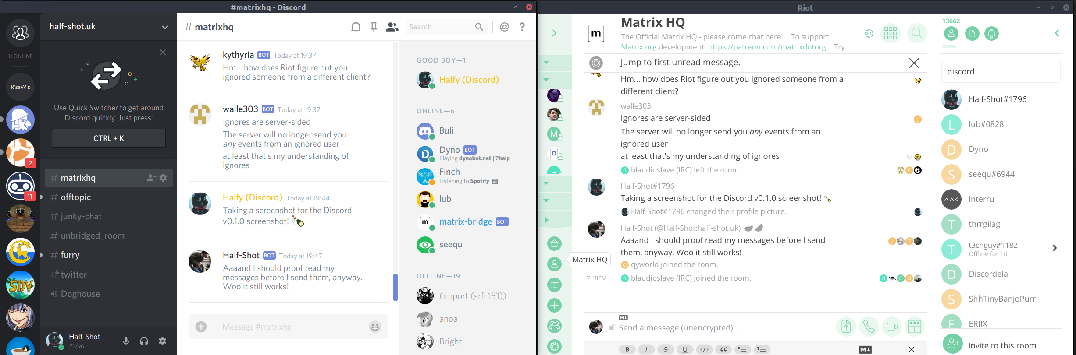Image resolution: width=1076 pixels, height=355 pixels.
Task: Expand Riot left panel chevron
Action: coord(555,33)
